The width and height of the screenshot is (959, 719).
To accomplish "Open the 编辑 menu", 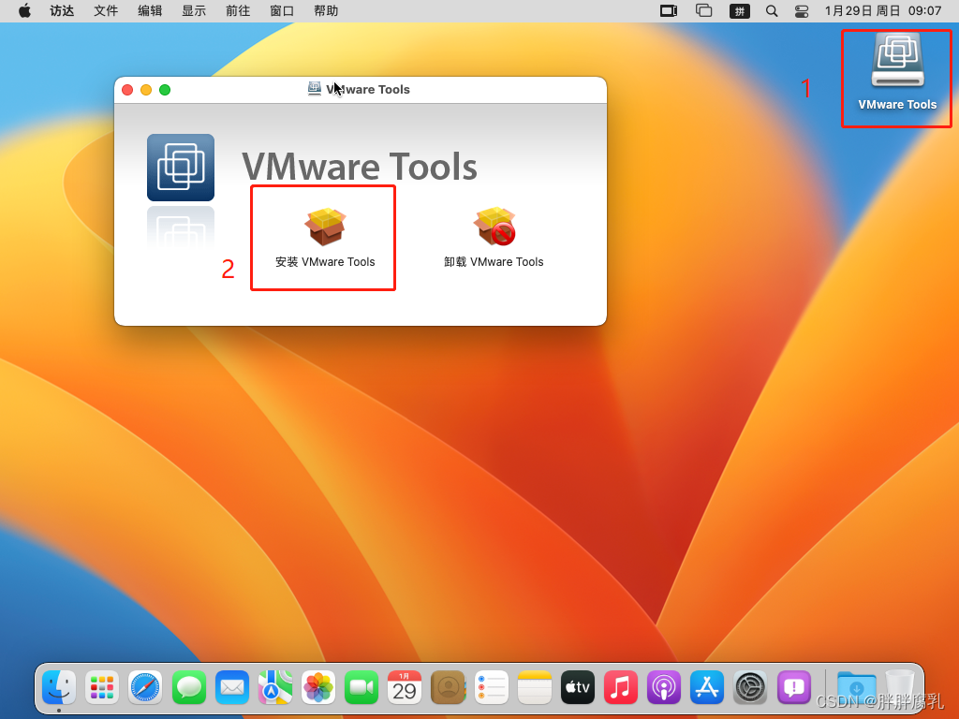I will pos(150,11).
